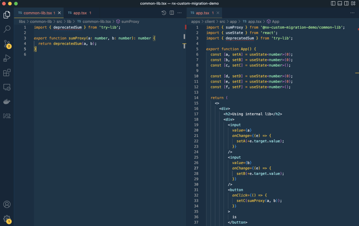The width and height of the screenshot is (359, 226).
Task: Open right editor group's more actions menu
Action: tap(353, 13)
